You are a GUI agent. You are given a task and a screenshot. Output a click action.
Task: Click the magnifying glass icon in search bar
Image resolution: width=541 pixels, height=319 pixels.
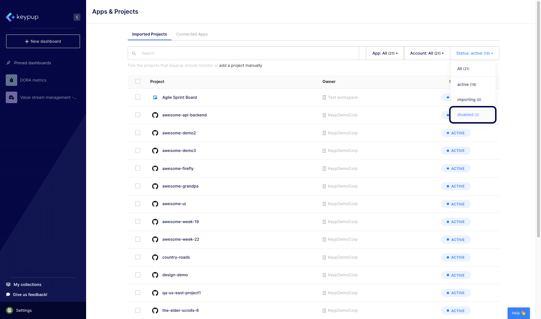point(134,53)
